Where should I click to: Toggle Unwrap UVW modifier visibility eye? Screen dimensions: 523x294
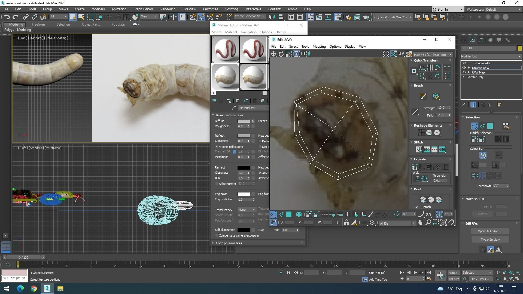point(464,68)
